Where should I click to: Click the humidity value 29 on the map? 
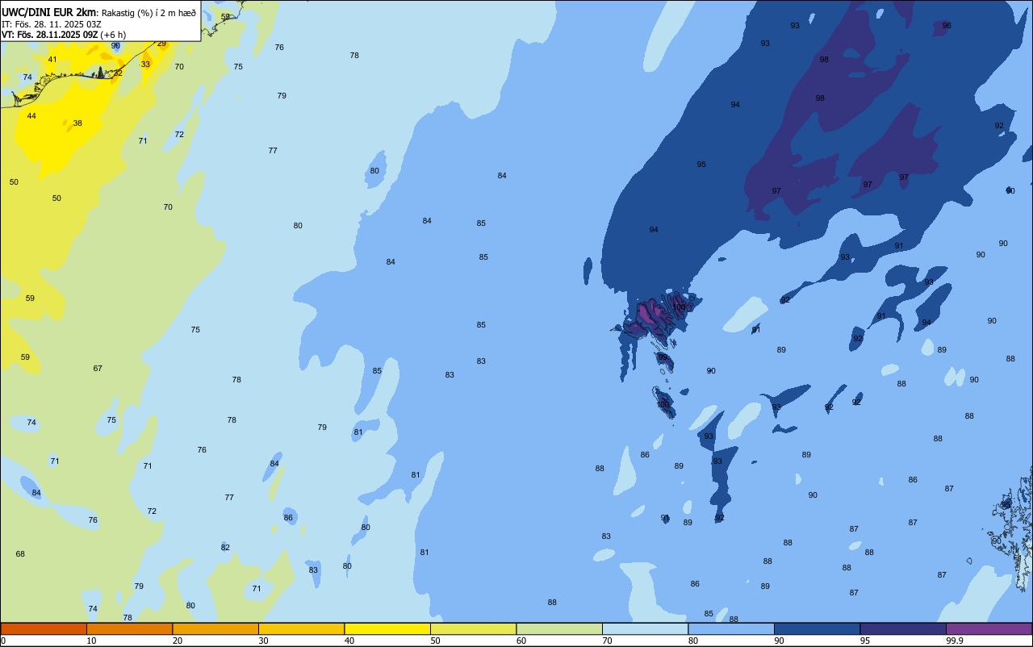[x=161, y=44]
